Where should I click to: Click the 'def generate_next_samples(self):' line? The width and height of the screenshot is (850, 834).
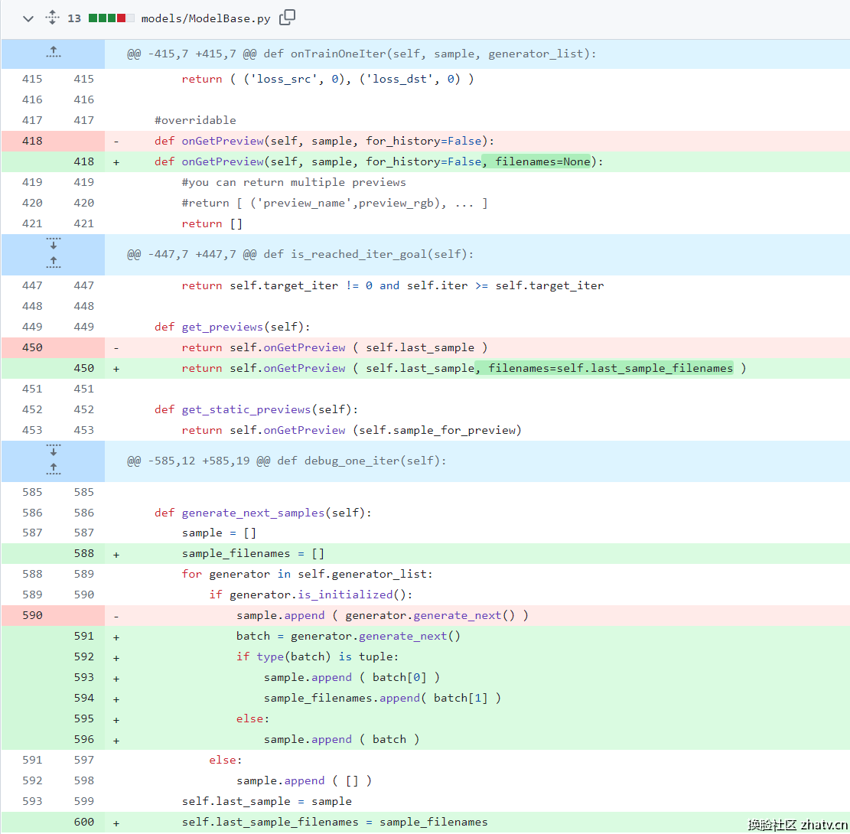[x=263, y=513]
